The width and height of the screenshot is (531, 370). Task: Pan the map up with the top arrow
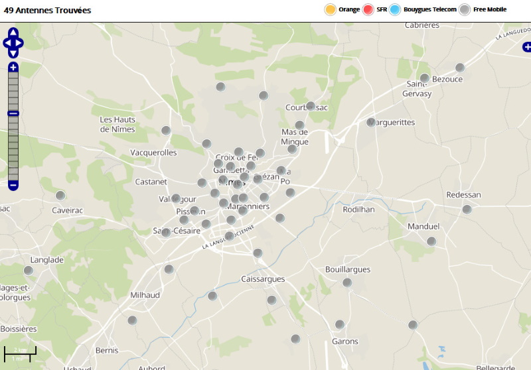click(13, 32)
